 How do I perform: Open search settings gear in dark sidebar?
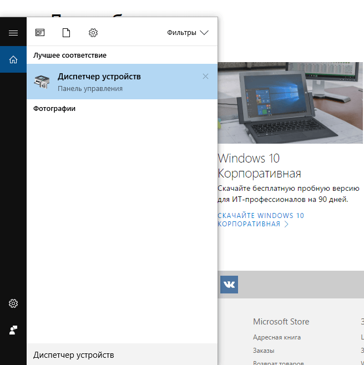[x=13, y=303]
